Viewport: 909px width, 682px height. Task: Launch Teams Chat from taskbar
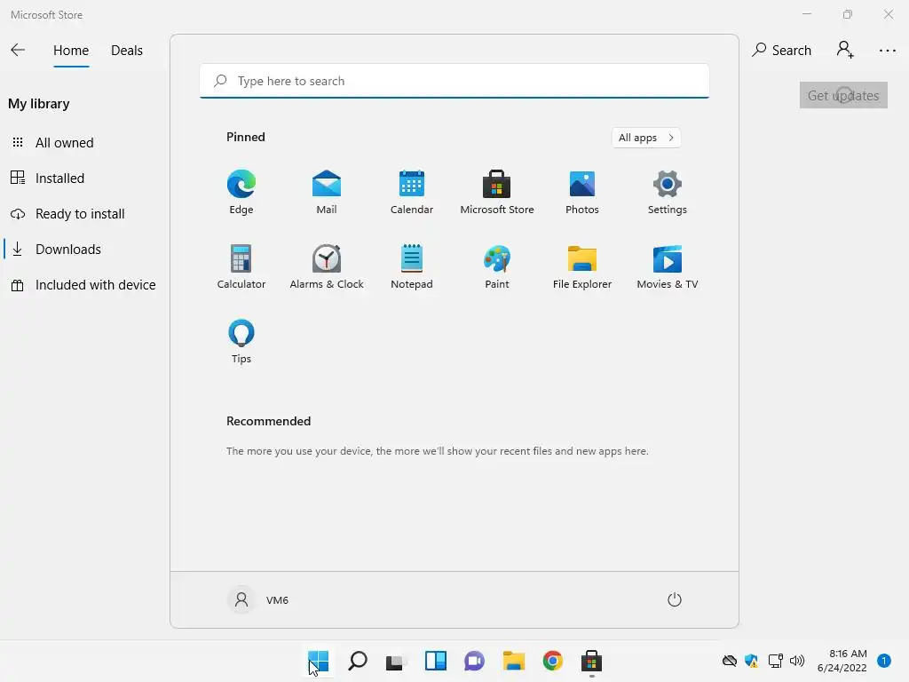click(475, 661)
